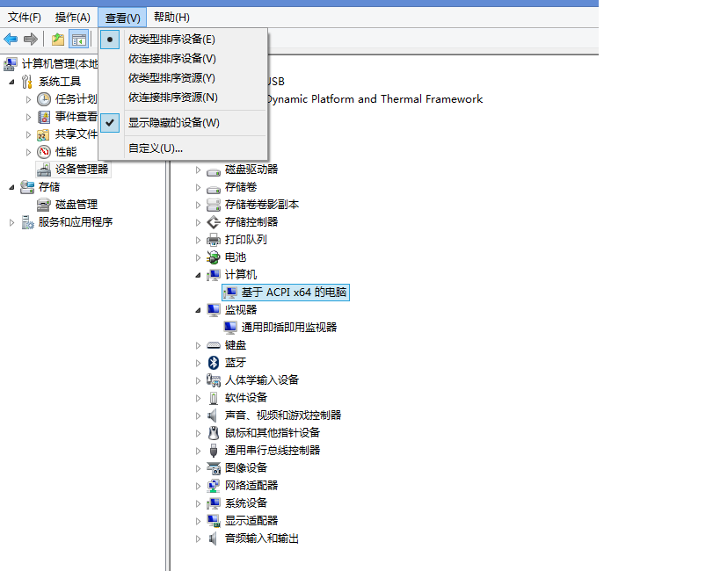Select 依类型排序设备(E) radio option
This screenshot has width=720, height=571.
pos(171,39)
